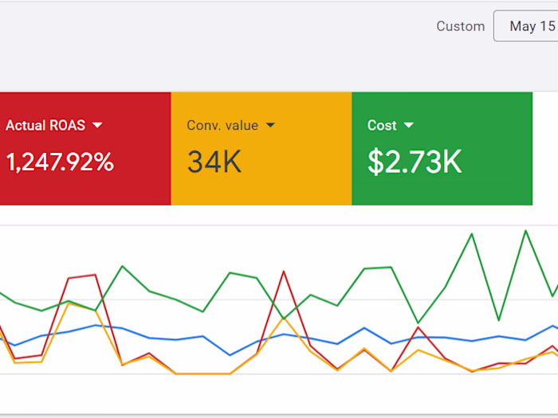
Task: Open the Actual ROAS metric dropdown arrow
Action: click(97, 125)
